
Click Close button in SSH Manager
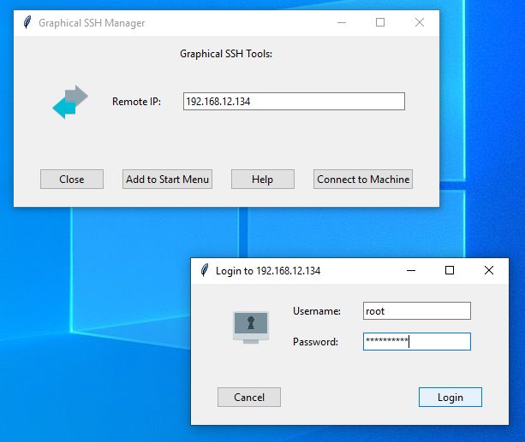coord(72,180)
